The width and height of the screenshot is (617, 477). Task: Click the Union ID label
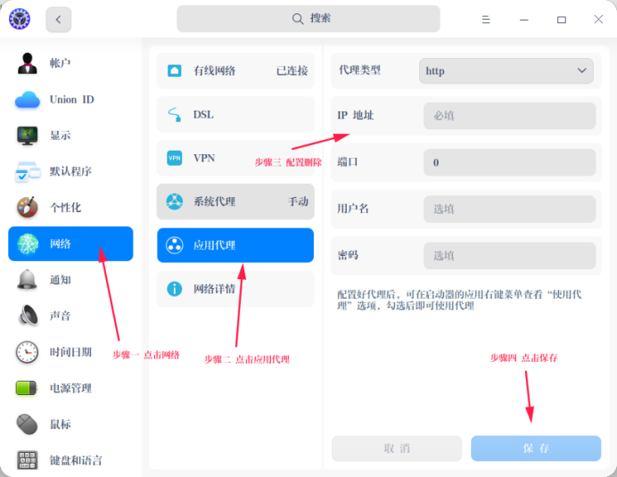(72, 100)
